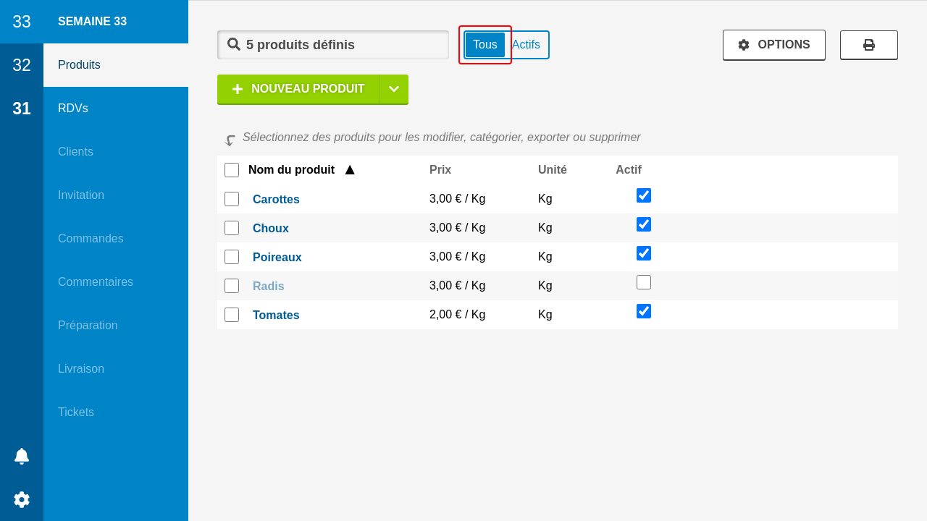Open the Poireaux product link
The image size is (927, 521).
[277, 257]
